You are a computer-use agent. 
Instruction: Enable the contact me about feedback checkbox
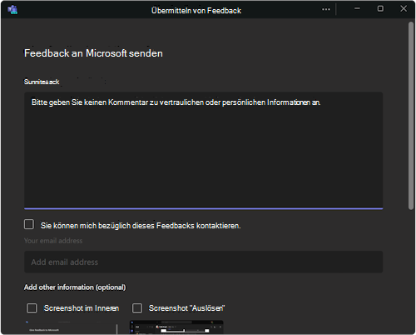(29, 224)
